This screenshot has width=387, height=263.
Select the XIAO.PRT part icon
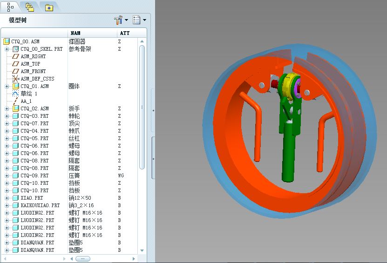tap(16, 198)
